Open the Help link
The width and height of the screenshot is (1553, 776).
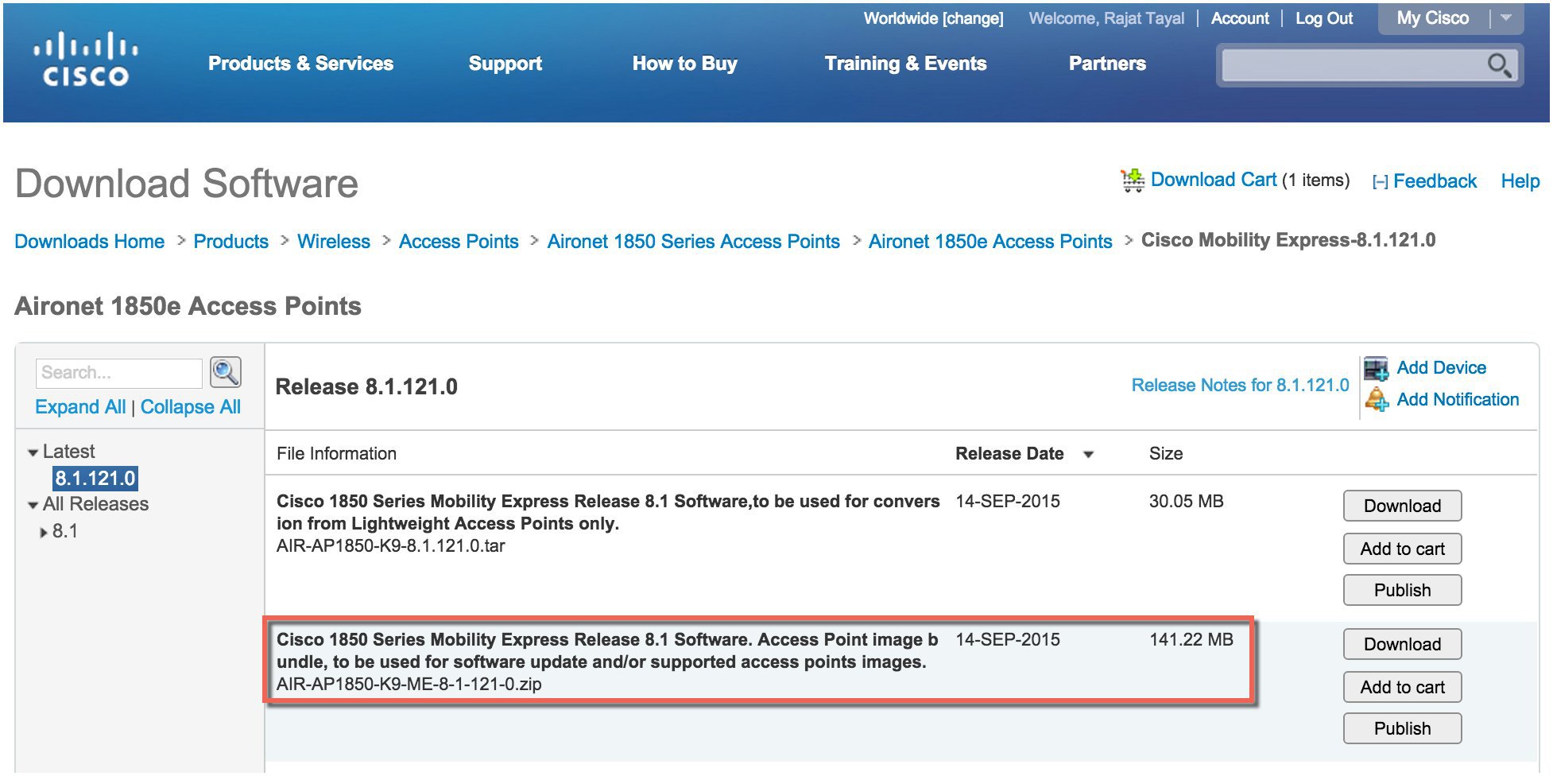tap(1520, 181)
